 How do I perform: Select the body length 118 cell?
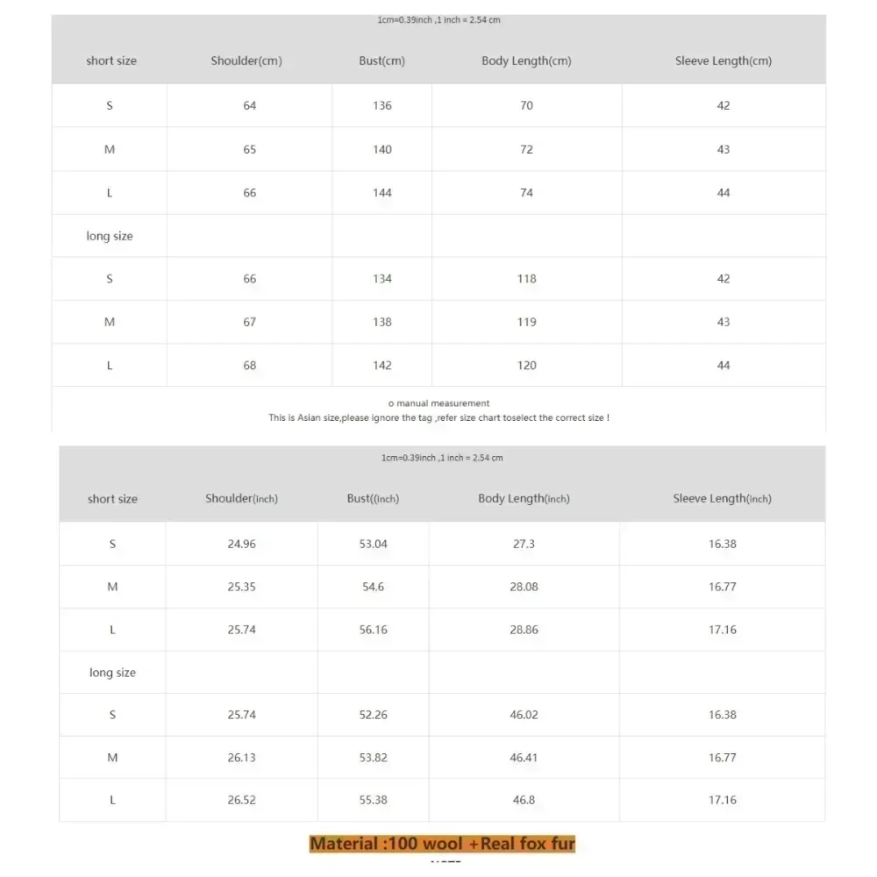(526, 279)
